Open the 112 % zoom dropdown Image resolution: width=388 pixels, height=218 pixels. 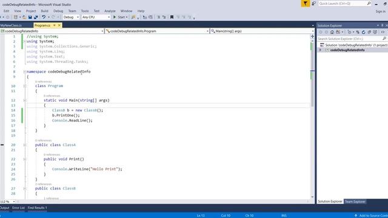pyautogui.click(x=14, y=202)
